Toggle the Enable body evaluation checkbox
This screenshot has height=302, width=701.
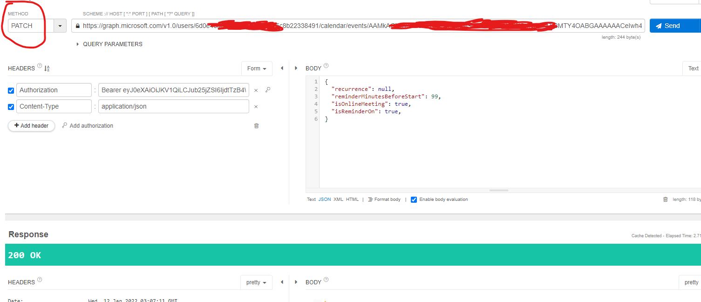[414, 199]
